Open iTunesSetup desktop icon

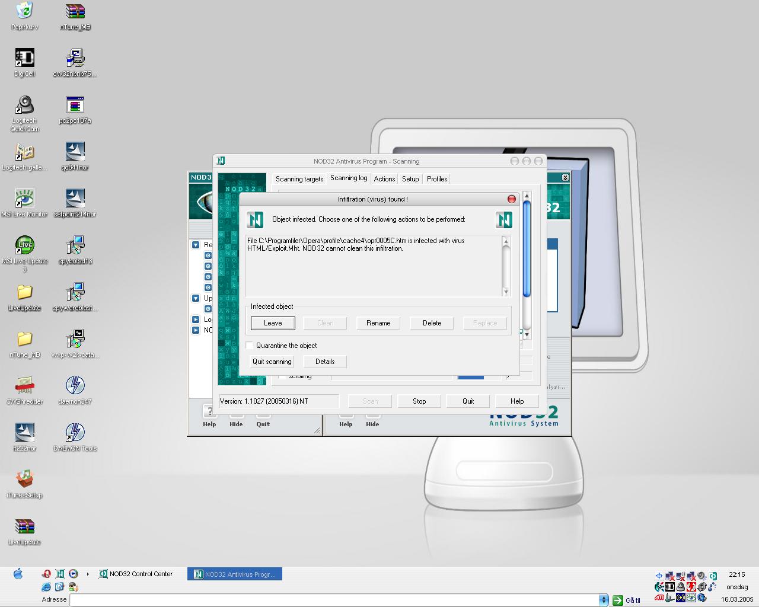(24, 484)
